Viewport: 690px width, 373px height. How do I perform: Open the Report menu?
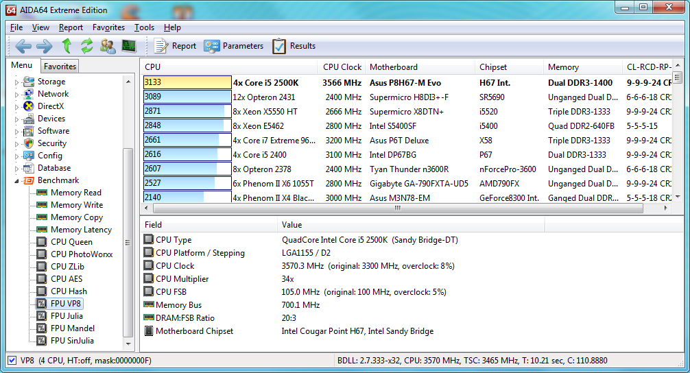[x=71, y=27]
